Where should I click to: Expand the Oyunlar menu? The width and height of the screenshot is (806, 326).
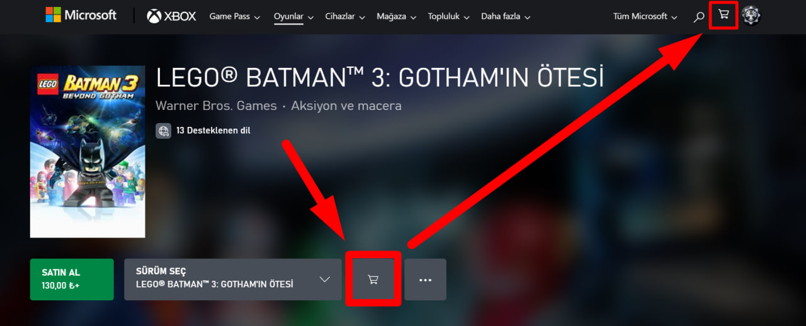point(293,16)
